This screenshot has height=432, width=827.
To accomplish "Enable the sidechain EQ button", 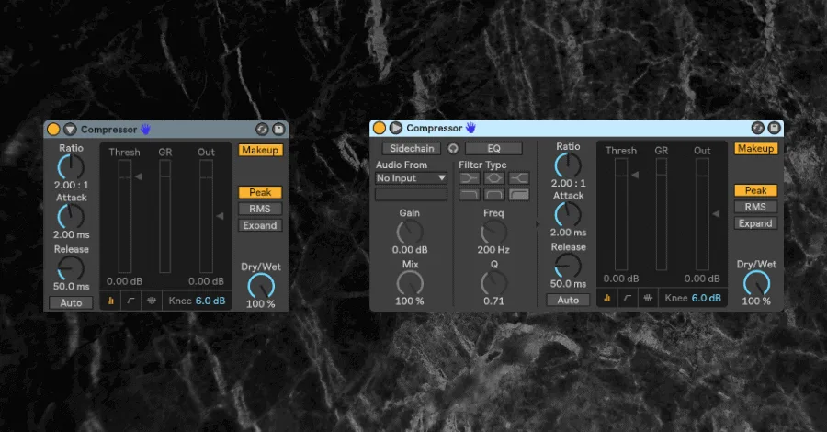I will [493, 149].
